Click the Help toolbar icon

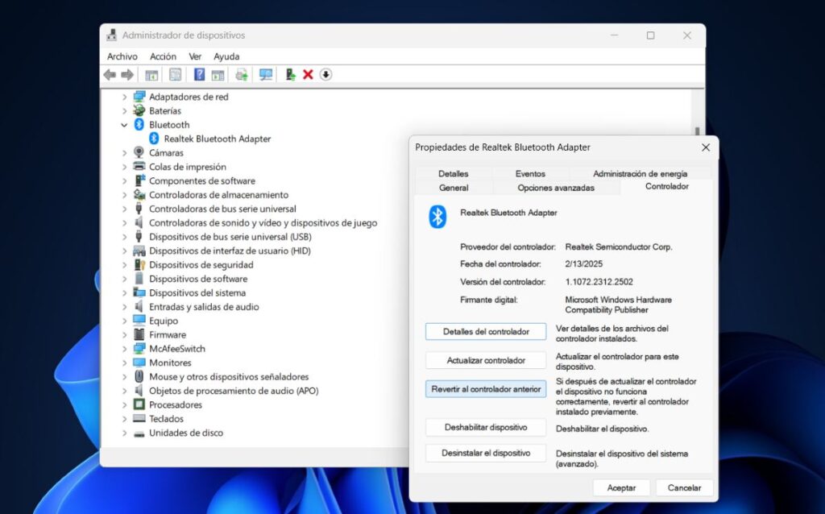click(x=198, y=74)
